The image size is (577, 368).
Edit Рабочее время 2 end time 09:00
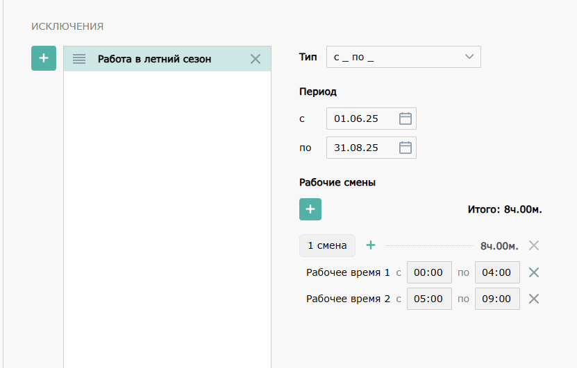[496, 299]
